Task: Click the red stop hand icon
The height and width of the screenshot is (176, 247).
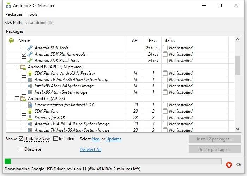Action: (229, 165)
